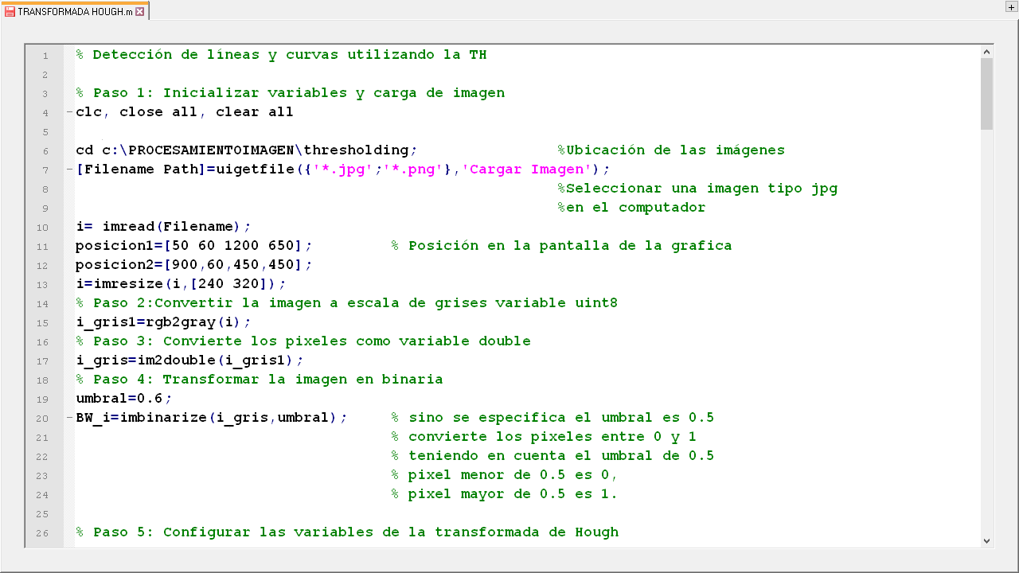Click line number 1 in the margin

tap(45, 55)
